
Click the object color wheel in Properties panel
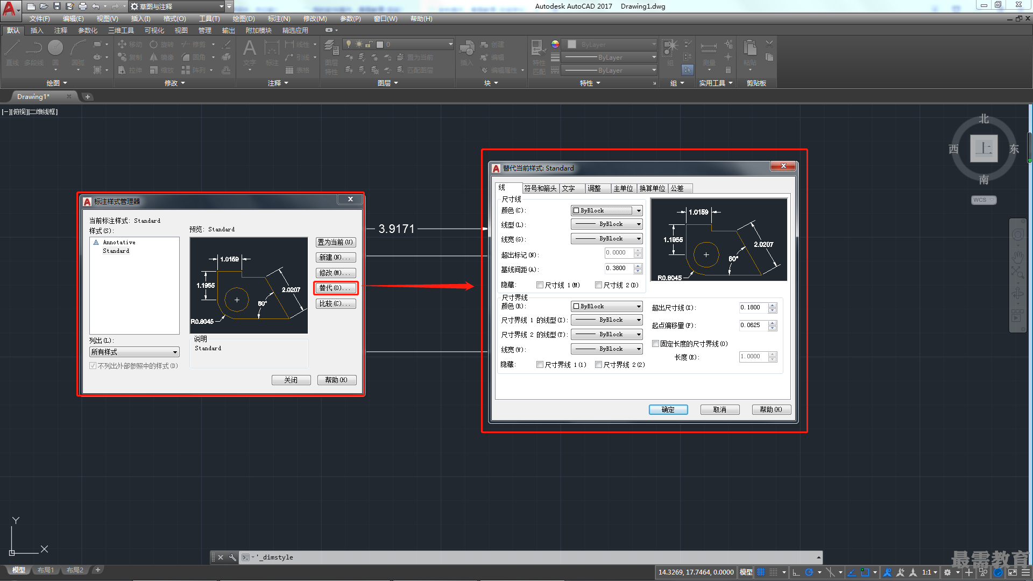click(555, 44)
